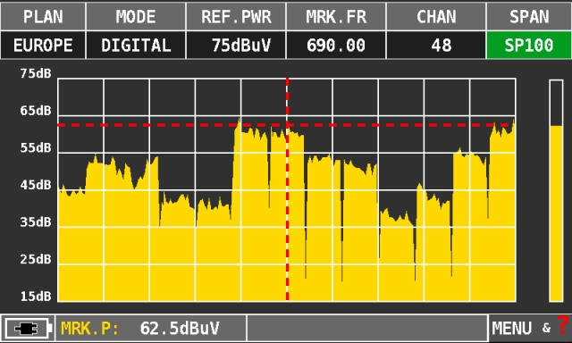Toggle the DIGITAL mode value
Image resolution: width=572 pixels, height=343 pixels.
pyautogui.click(x=136, y=46)
